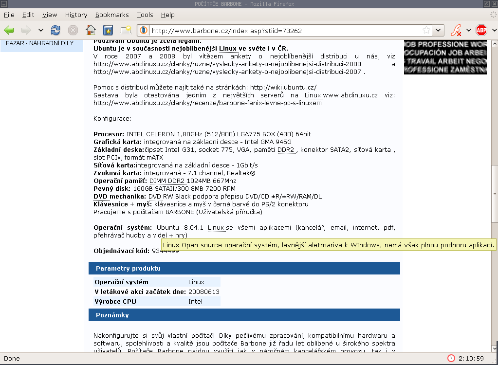The height and width of the screenshot is (365, 498).
Task: Open the Tools menu
Action: click(x=145, y=15)
